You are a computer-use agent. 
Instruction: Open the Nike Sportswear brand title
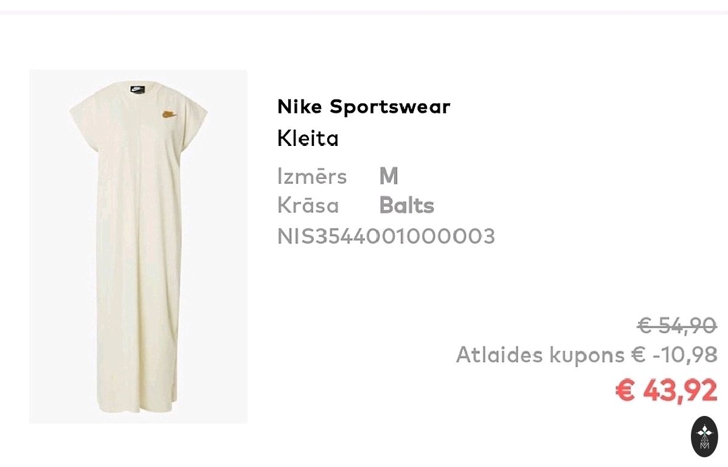tap(363, 107)
